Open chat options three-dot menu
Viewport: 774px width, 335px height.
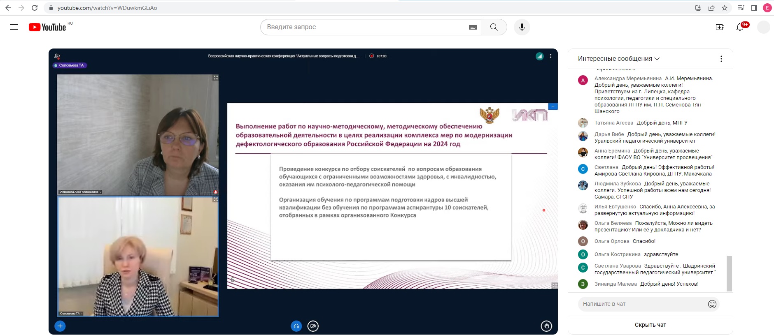(721, 59)
